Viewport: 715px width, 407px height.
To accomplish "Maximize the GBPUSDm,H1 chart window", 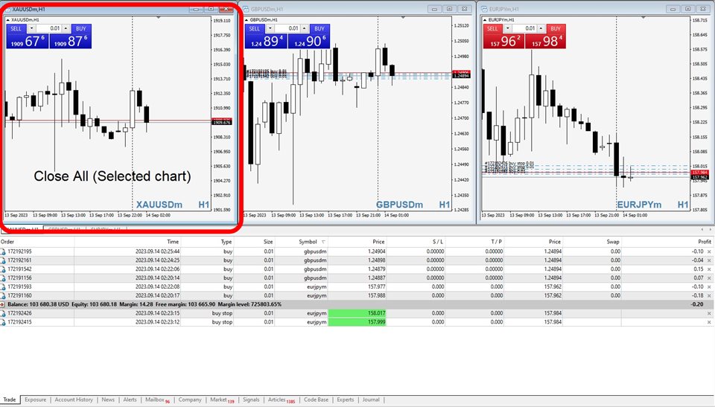I will pyautogui.click(x=449, y=9).
